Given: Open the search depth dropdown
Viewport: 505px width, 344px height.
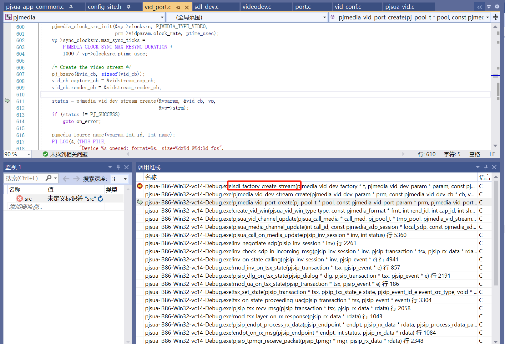Looking at the screenshot, I should click(x=125, y=179).
